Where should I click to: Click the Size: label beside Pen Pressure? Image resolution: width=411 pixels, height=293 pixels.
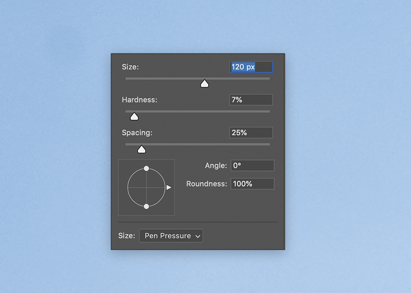tap(126, 236)
